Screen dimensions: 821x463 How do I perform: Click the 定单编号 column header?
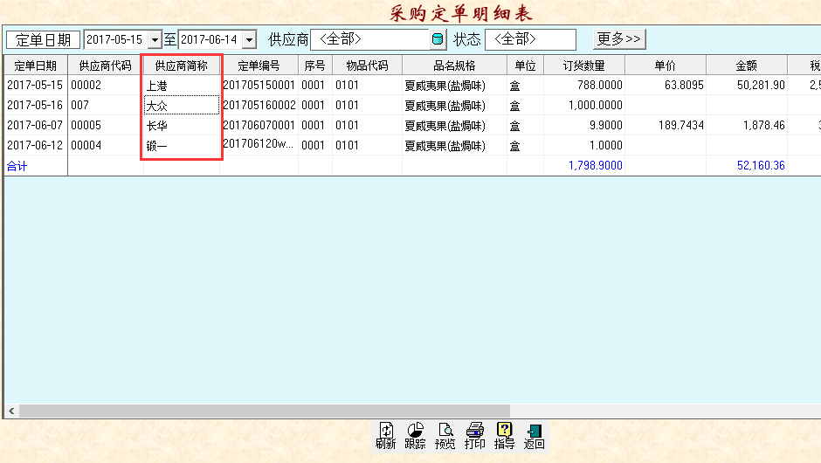pyautogui.click(x=259, y=66)
